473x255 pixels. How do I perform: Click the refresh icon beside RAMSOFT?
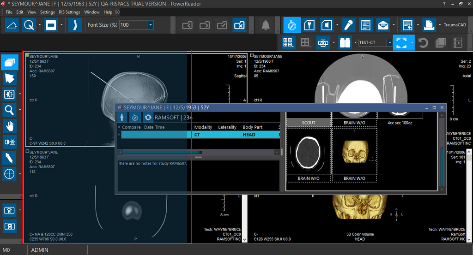148,118
